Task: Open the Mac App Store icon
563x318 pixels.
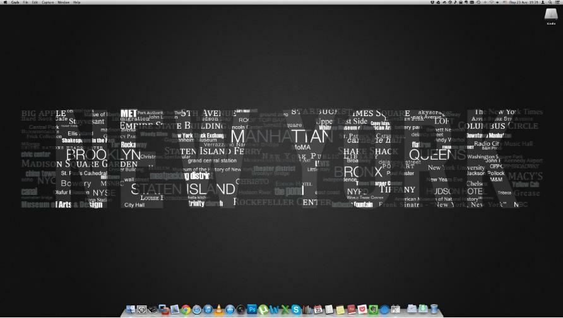Action: [230, 309]
